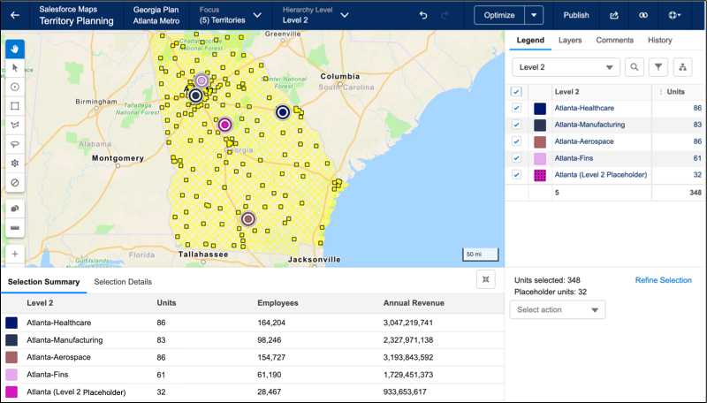Viewport: 707px width, 403px height.
Task: Undo the last change
Action: coord(423,15)
